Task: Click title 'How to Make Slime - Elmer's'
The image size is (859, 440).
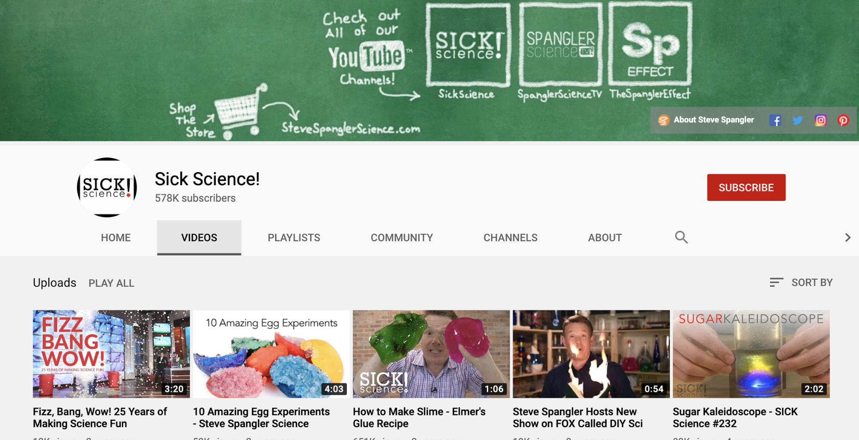Action: coord(419,418)
